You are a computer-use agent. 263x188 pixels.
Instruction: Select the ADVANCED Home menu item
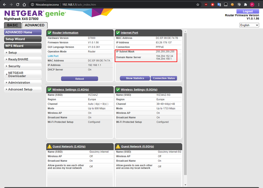(23, 32)
